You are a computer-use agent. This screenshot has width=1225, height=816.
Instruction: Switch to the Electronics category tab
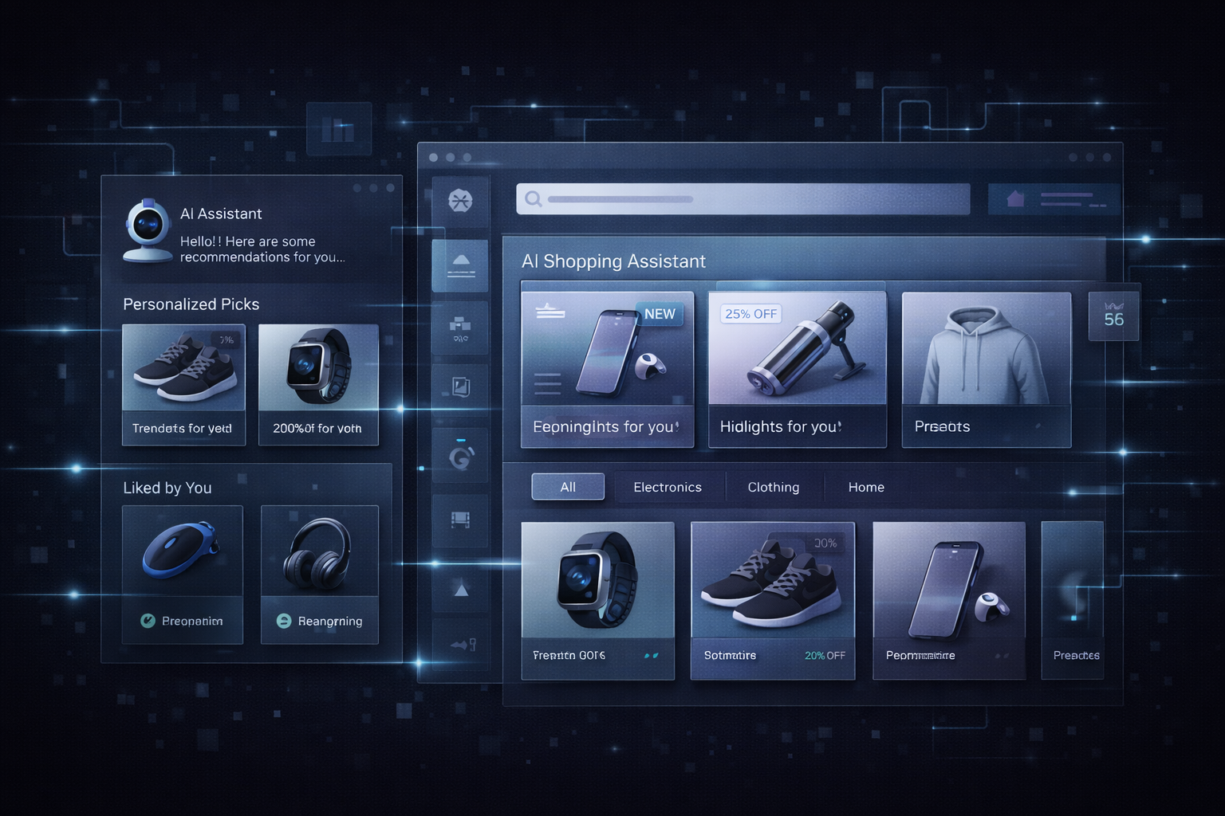pos(668,486)
